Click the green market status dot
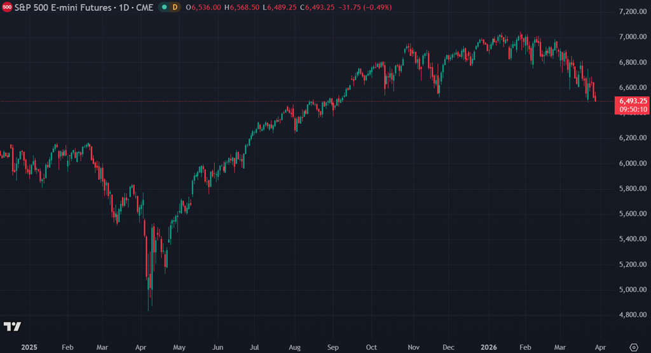651x353 pixels. (164, 7)
